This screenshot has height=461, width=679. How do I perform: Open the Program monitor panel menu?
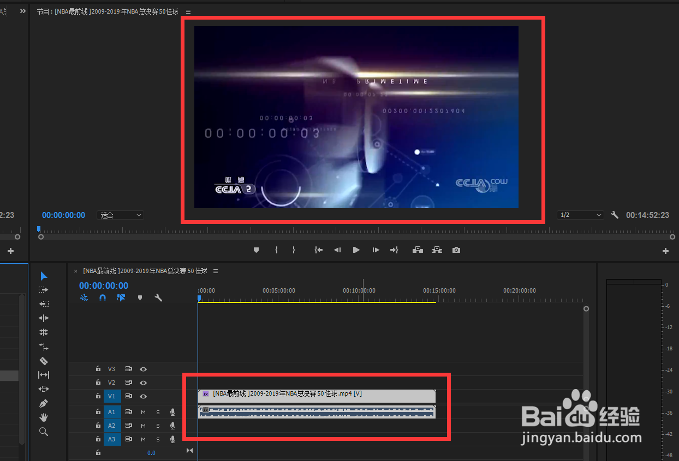point(188,11)
